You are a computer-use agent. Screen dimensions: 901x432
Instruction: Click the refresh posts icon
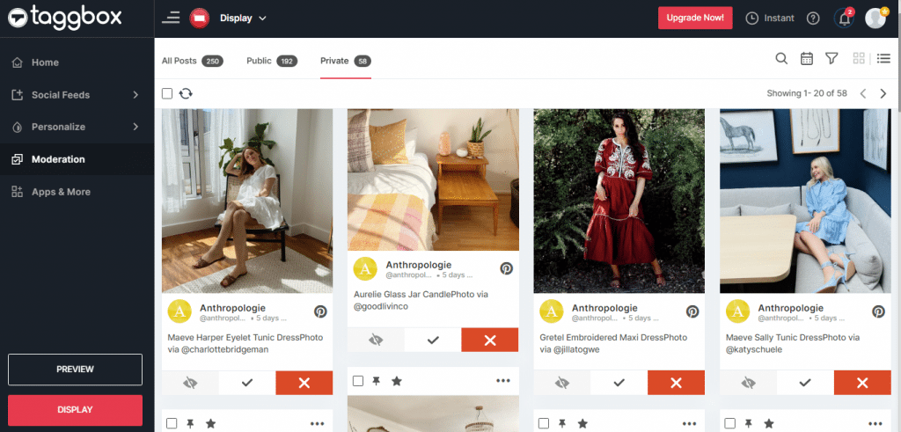pyautogui.click(x=186, y=93)
